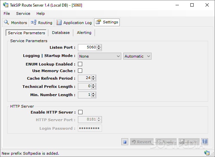Click the "New prefix Softpedia is added." status text
The height and width of the screenshot is (157, 215).
tap(30, 153)
